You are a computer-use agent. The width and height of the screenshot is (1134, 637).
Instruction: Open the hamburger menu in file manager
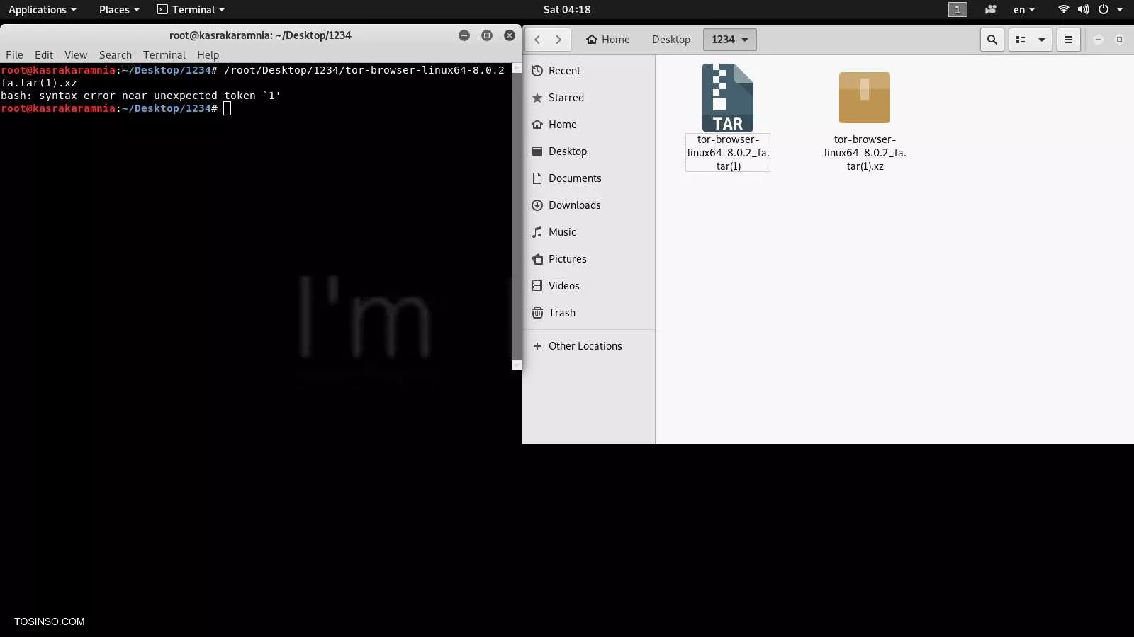point(1068,40)
